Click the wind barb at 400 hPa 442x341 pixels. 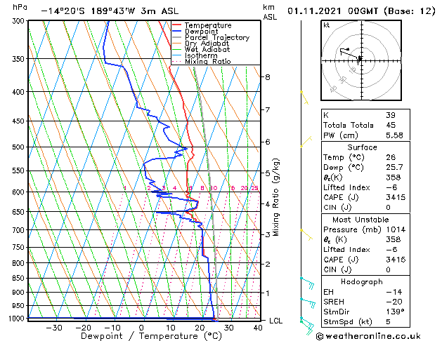304,98
